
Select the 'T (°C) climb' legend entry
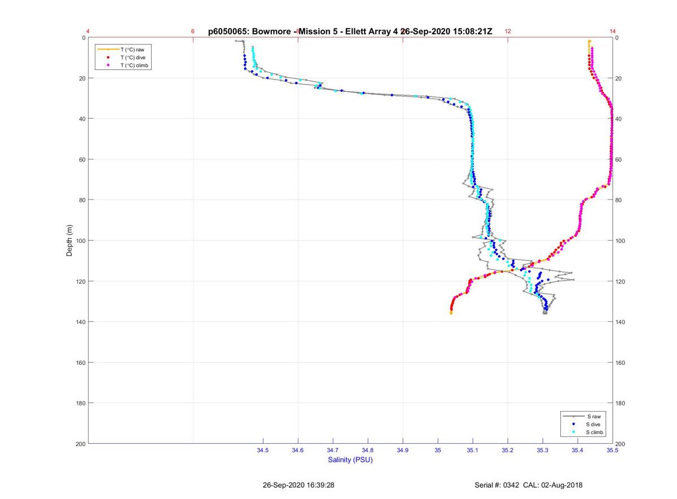(124, 65)
